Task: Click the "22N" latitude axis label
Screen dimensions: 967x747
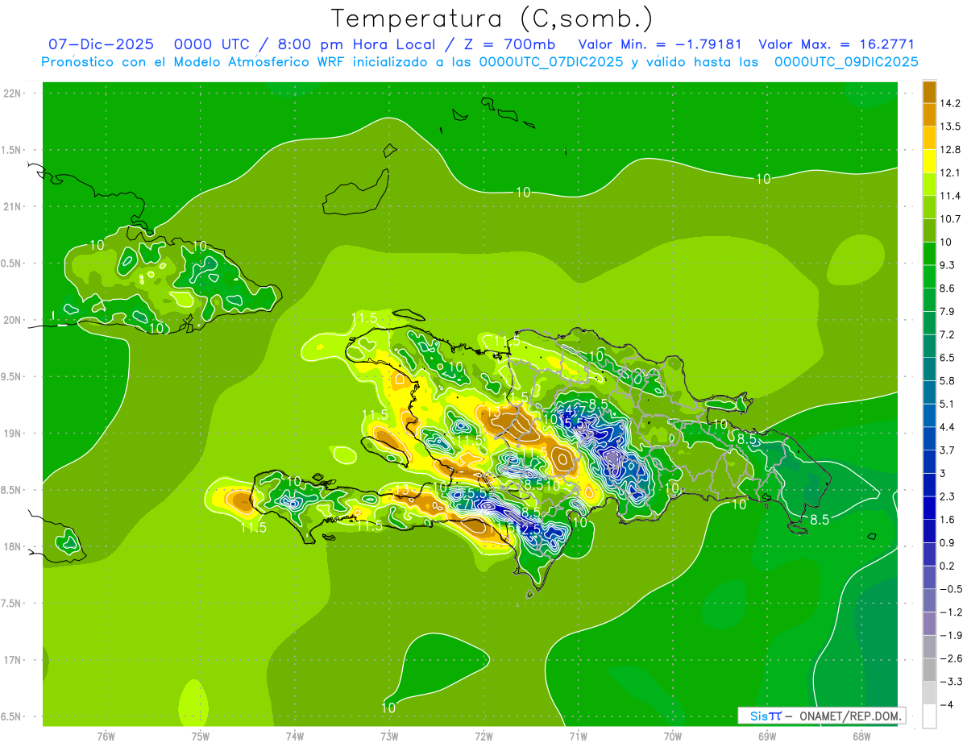Action: 14,93
